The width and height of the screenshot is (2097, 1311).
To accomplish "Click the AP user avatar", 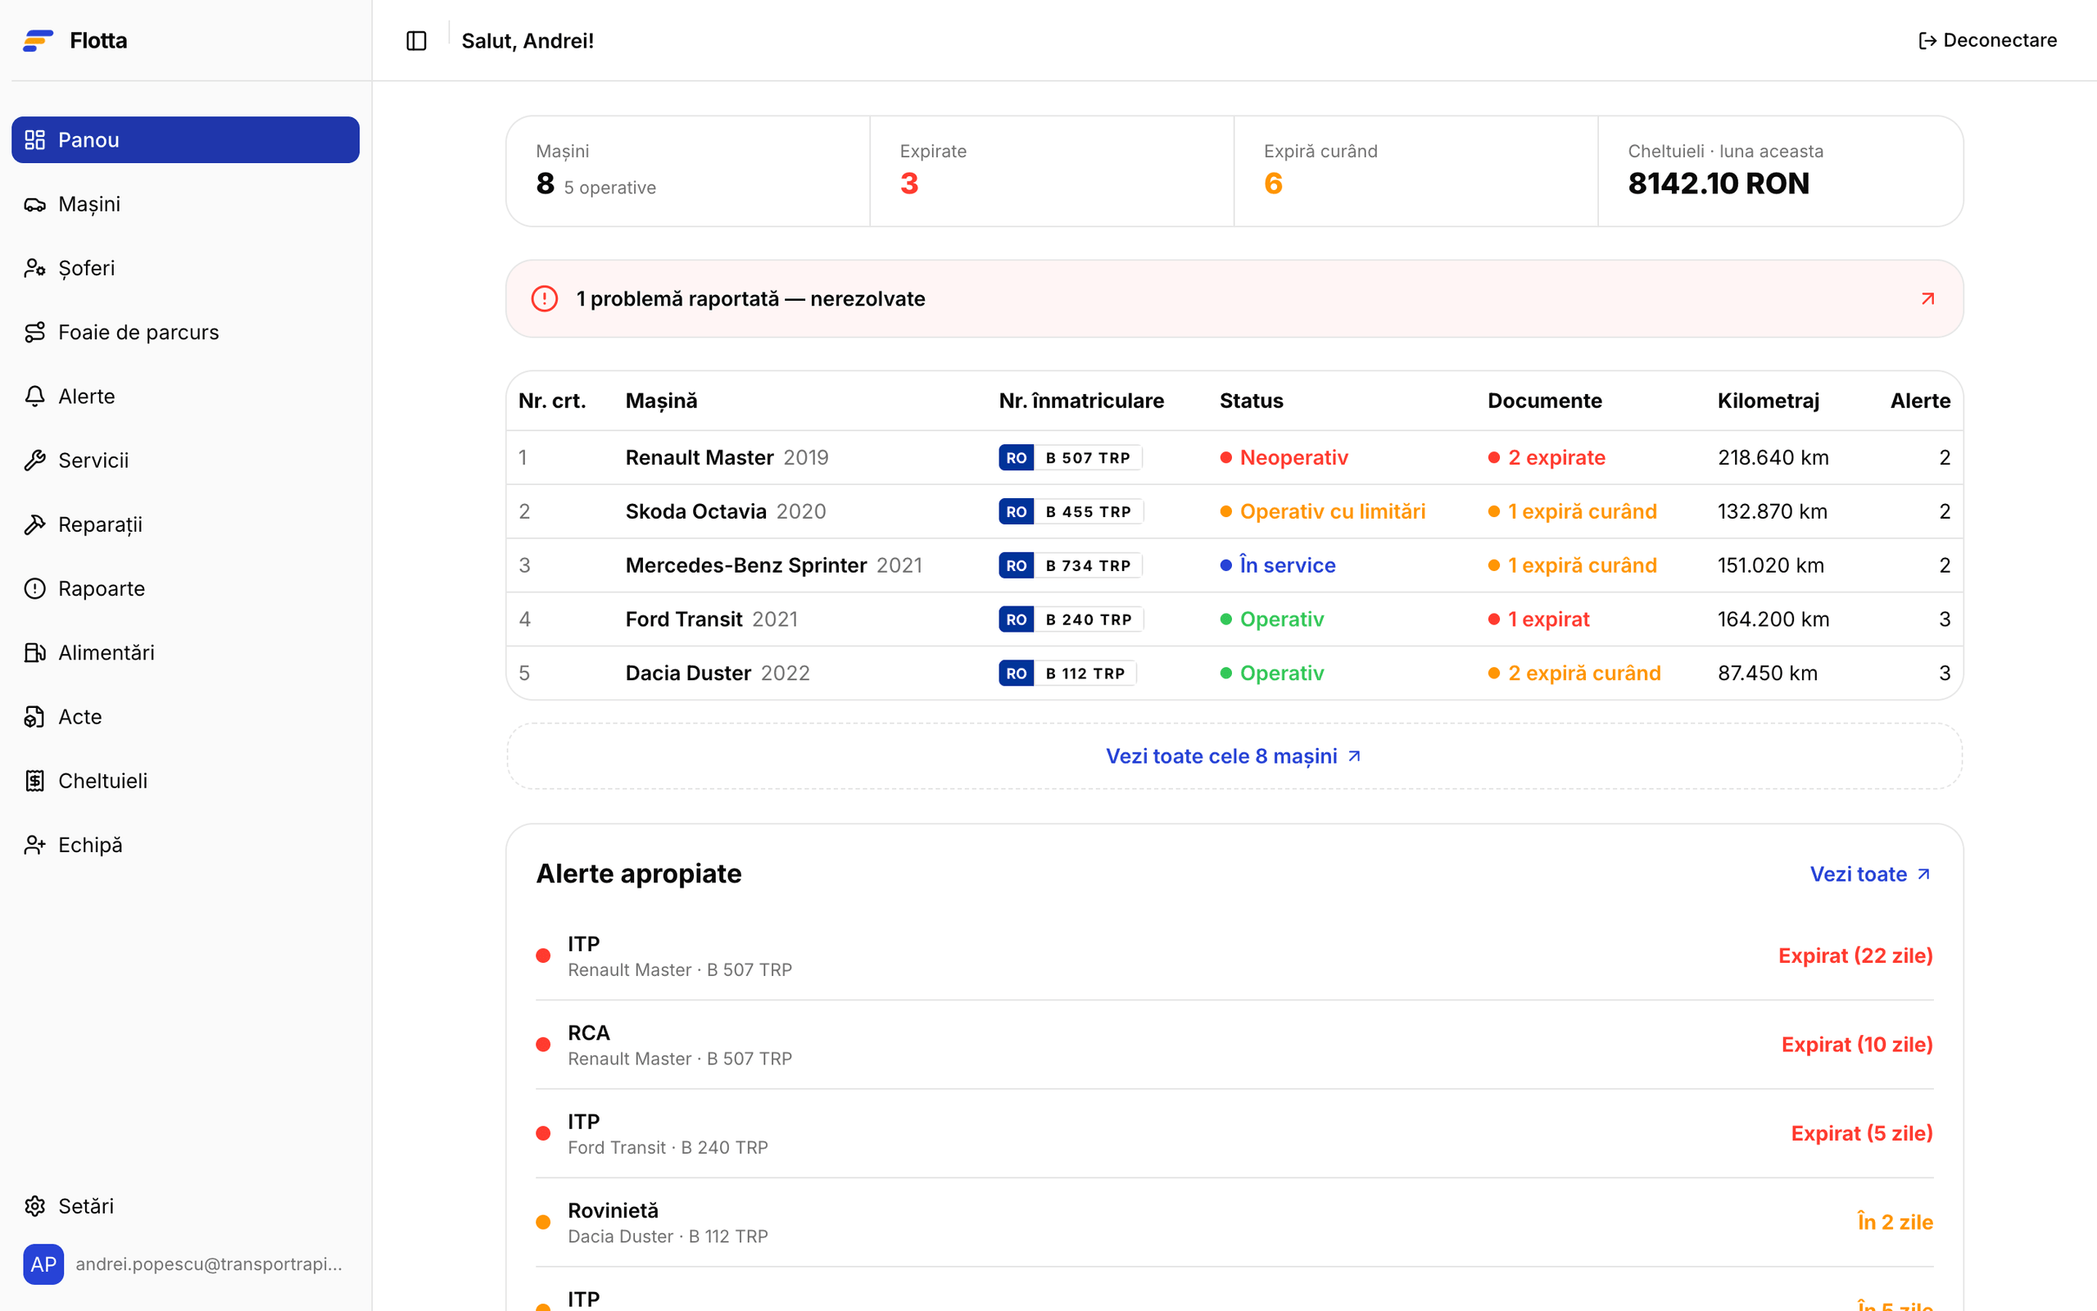I will pyautogui.click(x=43, y=1264).
